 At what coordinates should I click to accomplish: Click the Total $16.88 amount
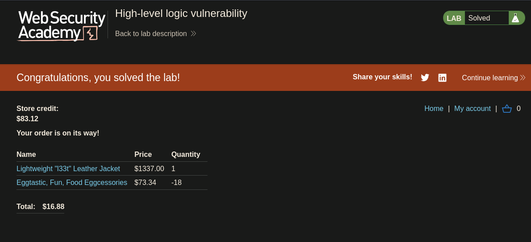(54, 206)
